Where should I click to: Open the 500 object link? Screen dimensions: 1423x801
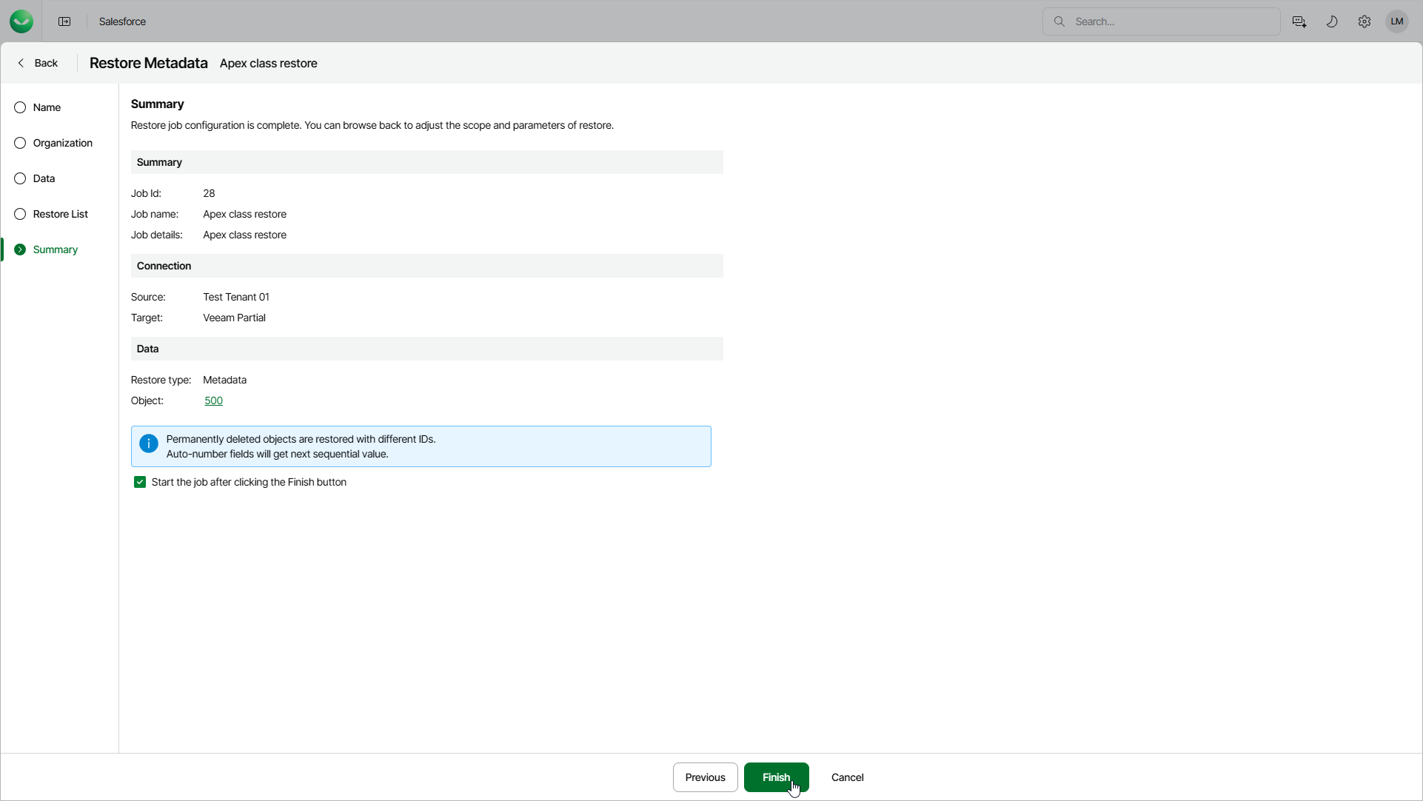[x=213, y=400]
